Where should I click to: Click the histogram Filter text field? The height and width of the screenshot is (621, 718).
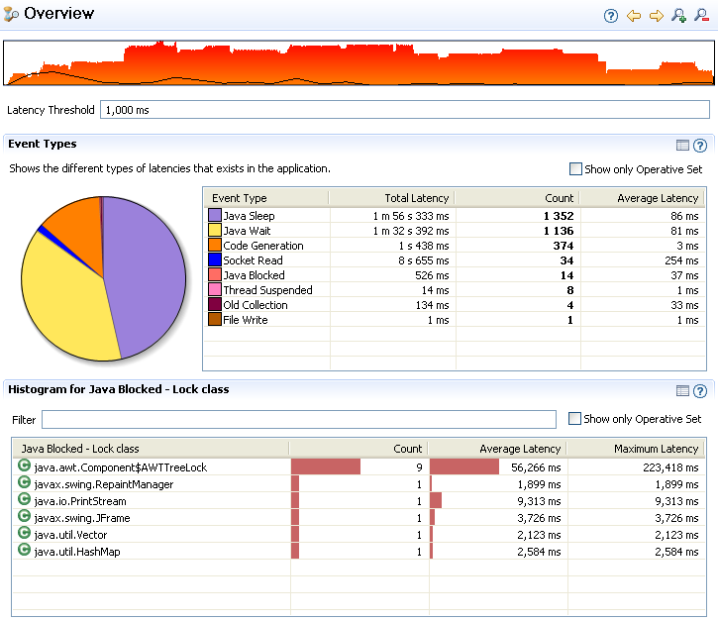tap(299, 420)
